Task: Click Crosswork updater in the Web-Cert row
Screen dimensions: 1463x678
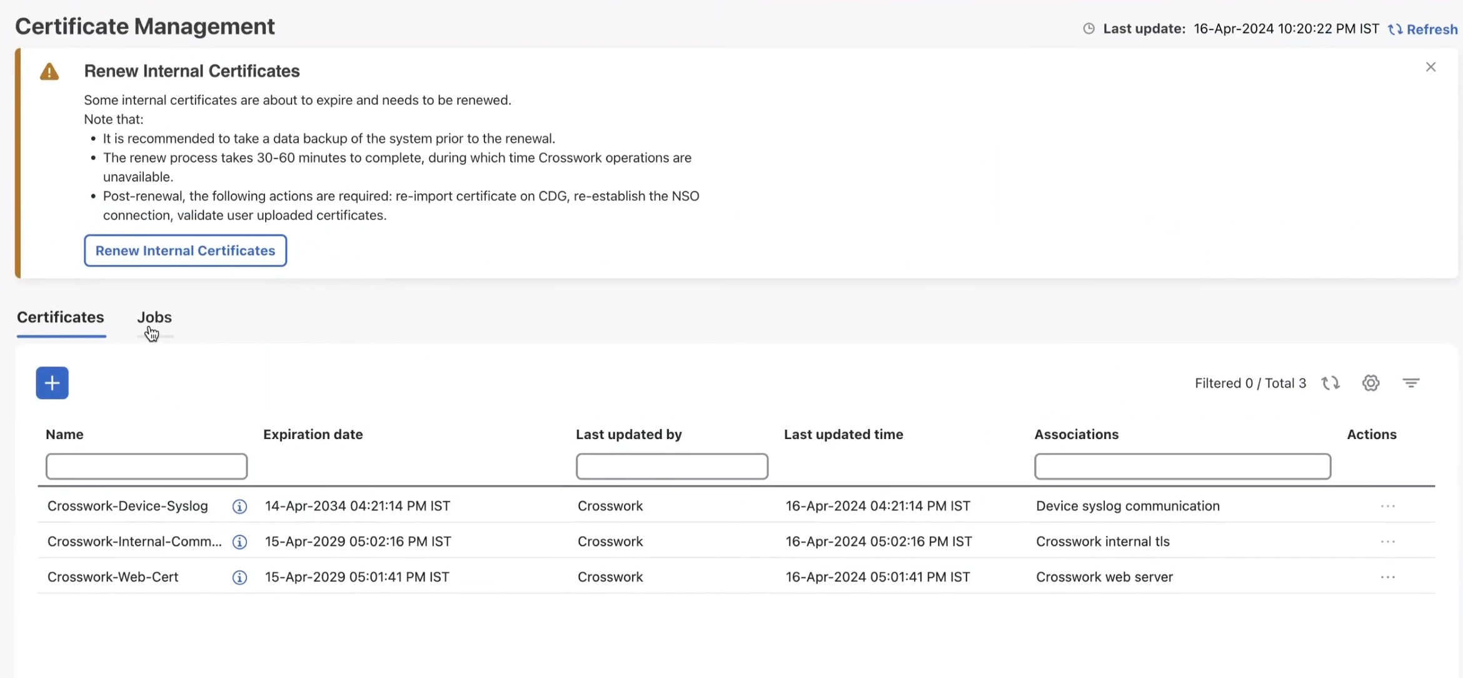Action: [610, 577]
